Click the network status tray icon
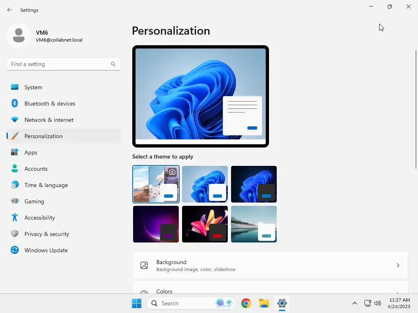Viewport: 418px width, 313px height. tap(368, 303)
